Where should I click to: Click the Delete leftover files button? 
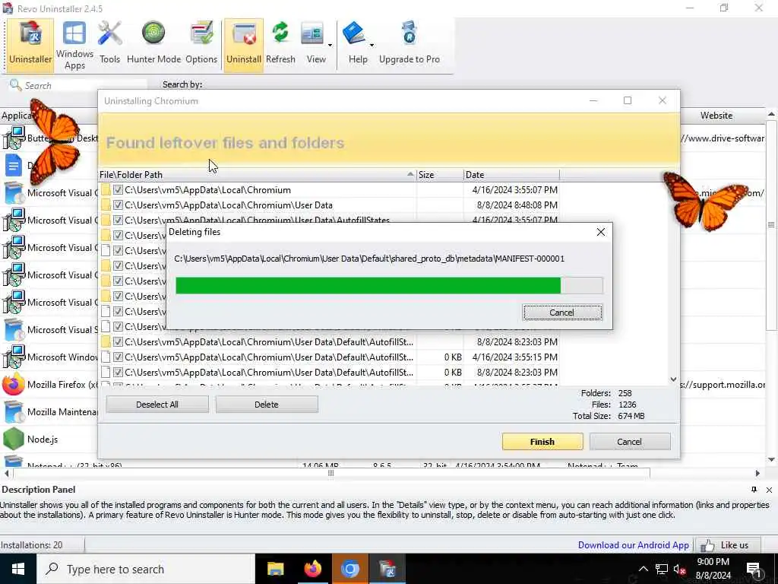267,405
